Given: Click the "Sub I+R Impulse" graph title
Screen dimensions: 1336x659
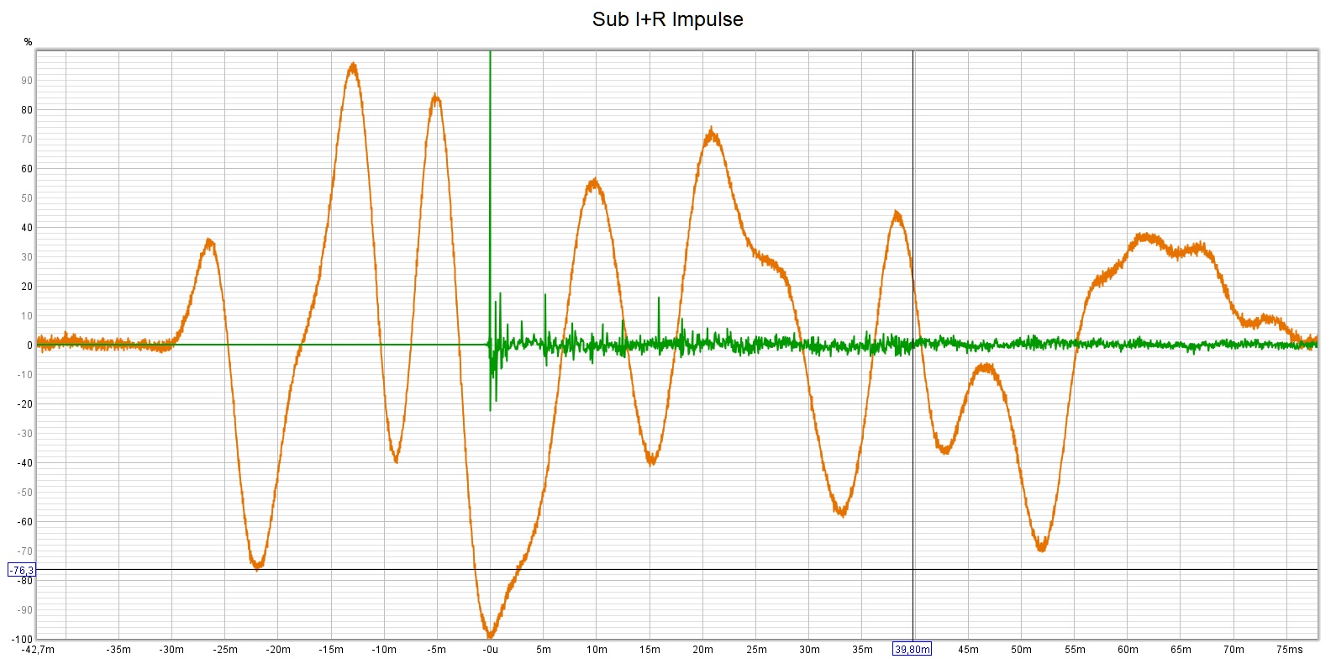Looking at the screenshot, I should (x=667, y=19).
